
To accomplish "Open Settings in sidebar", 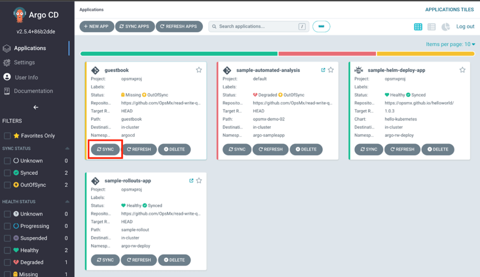I will pyautogui.click(x=24, y=62).
